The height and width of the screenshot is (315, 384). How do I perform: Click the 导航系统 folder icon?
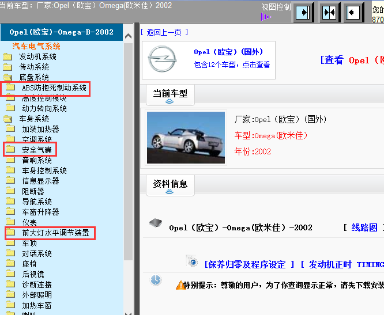tap(10, 202)
